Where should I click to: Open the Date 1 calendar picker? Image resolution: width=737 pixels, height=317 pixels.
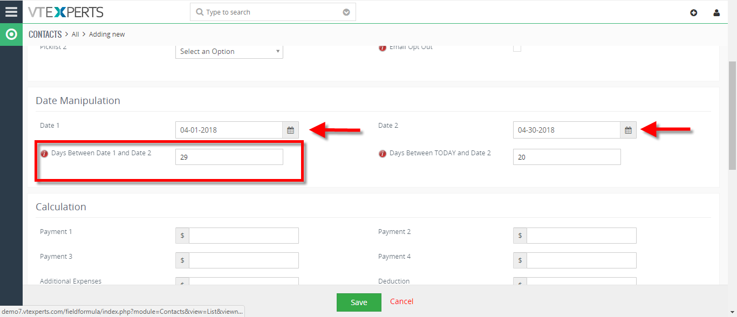click(290, 130)
